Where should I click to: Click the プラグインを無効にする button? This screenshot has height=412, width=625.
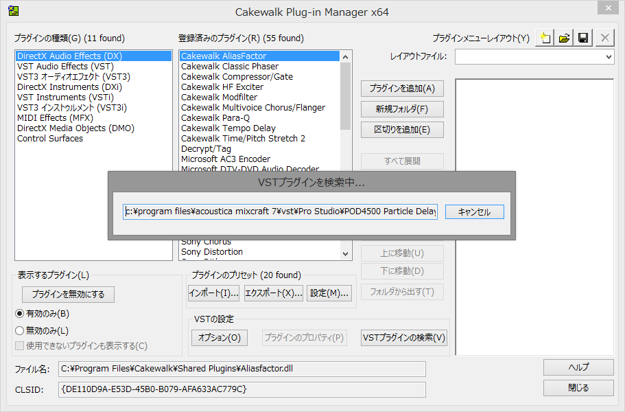tap(68, 295)
